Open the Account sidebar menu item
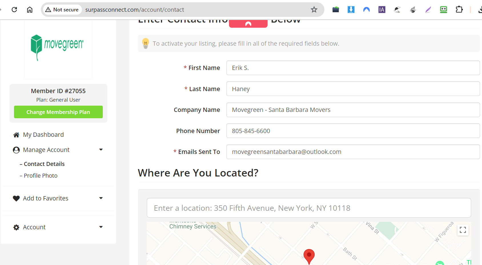This screenshot has width=482, height=265. (34, 227)
